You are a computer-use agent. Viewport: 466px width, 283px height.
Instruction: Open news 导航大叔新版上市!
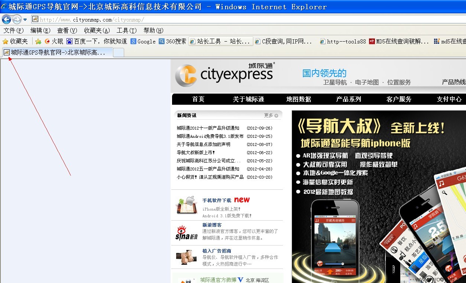[x=196, y=153]
